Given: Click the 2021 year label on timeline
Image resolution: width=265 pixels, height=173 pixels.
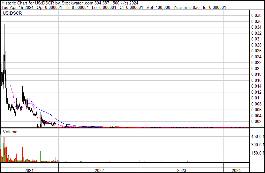Looking at the screenshot, I should [29, 170].
